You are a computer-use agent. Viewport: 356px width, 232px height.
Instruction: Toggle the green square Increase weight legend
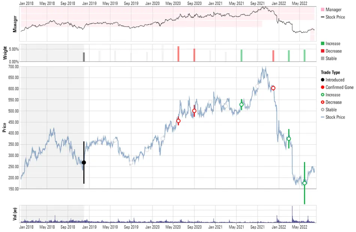coord(323,43)
